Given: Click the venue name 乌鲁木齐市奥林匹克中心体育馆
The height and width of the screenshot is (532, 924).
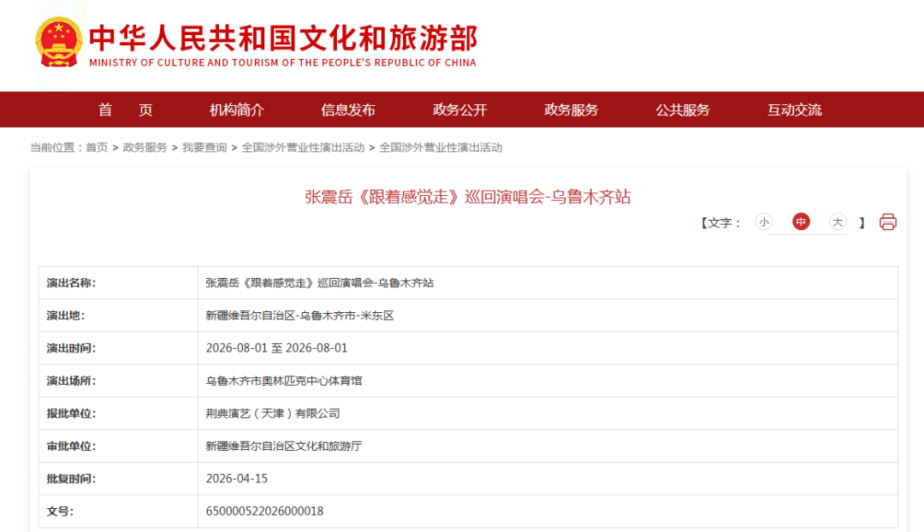Looking at the screenshot, I should (x=284, y=381).
